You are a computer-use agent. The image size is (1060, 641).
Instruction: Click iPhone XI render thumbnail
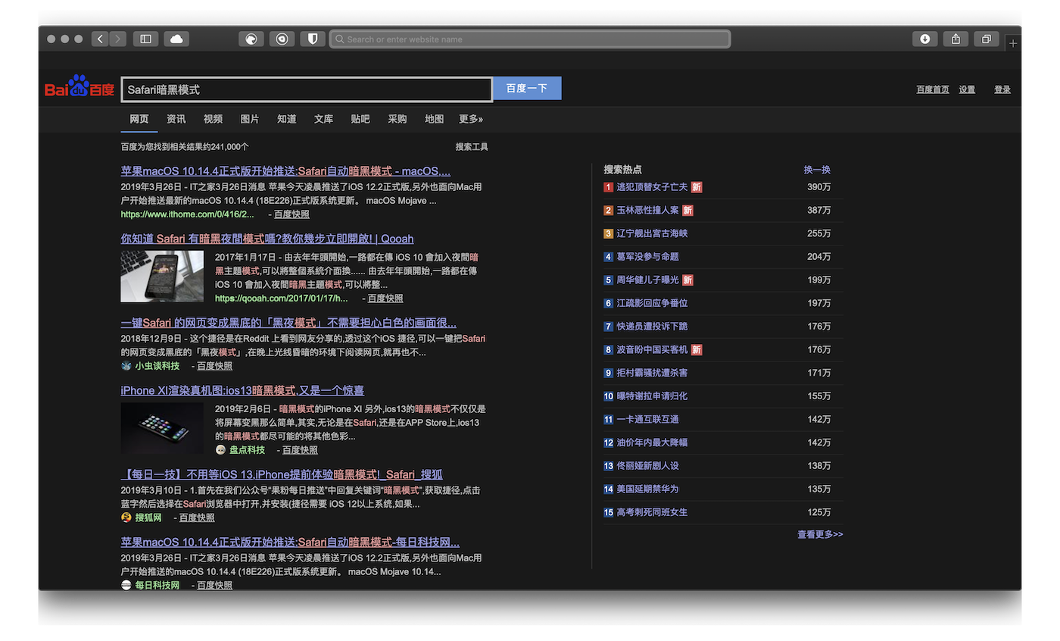162,428
